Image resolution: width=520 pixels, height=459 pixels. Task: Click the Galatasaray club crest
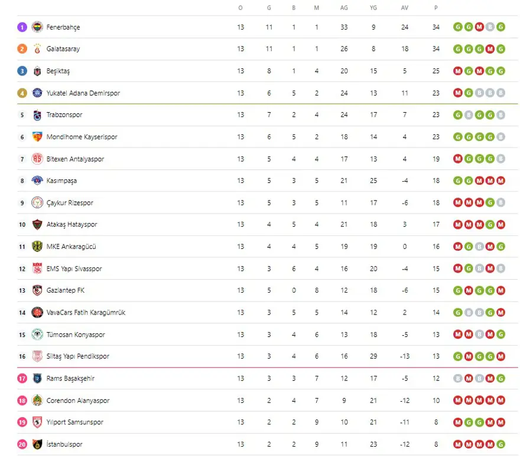click(37, 49)
